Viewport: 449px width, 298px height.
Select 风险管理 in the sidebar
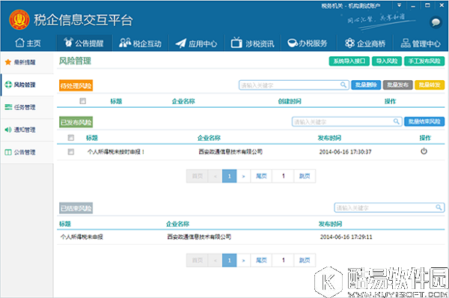[27, 85]
